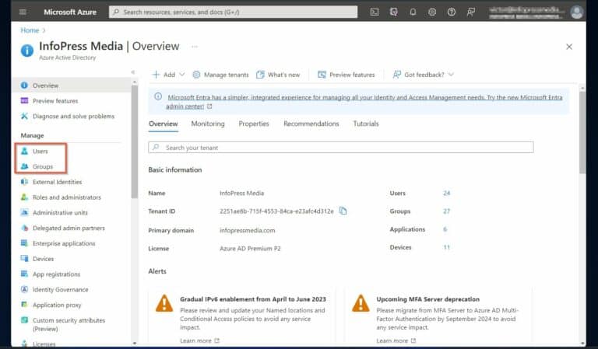Open the Directories and subscriptions filter icon
The image size is (598, 349).
click(x=393, y=12)
